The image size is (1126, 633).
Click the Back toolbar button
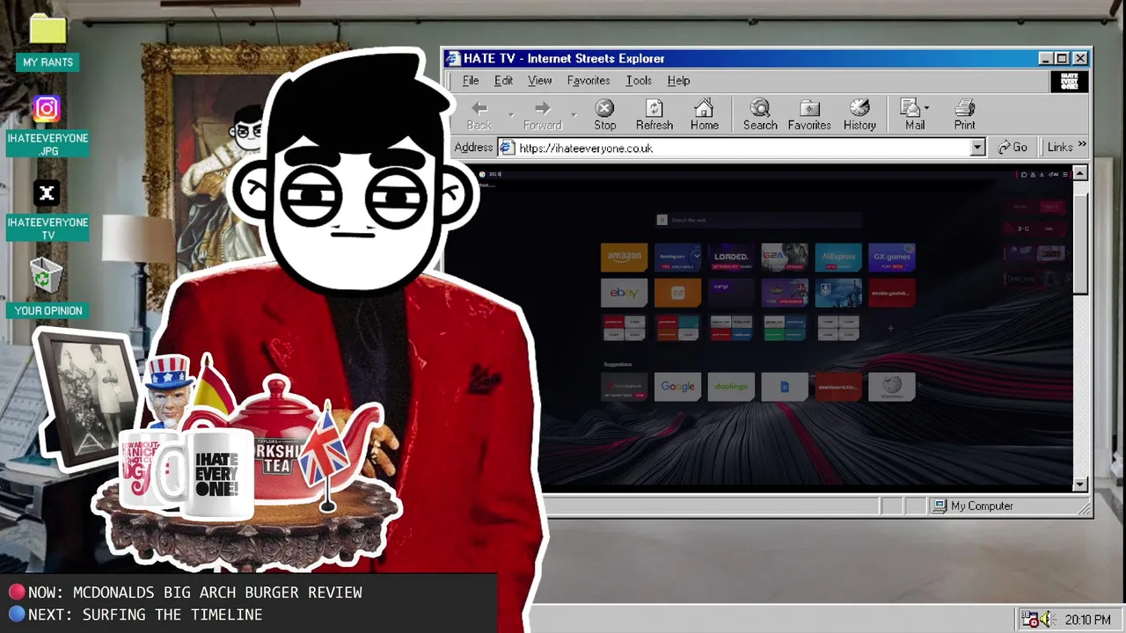coord(479,115)
